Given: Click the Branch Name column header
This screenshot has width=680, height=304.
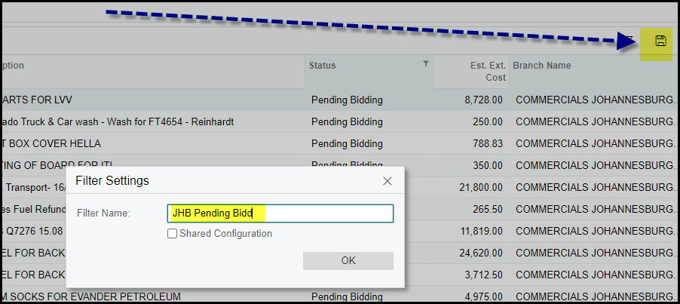Looking at the screenshot, I should click(x=542, y=66).
